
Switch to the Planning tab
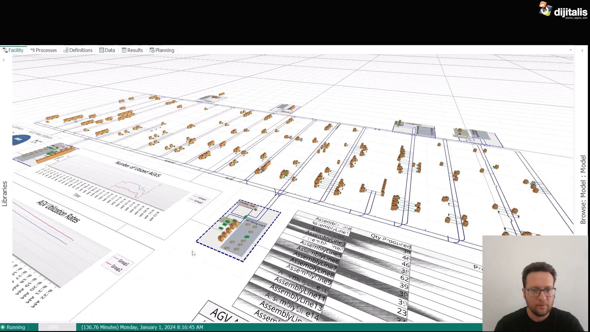click(x=164, y=50)
